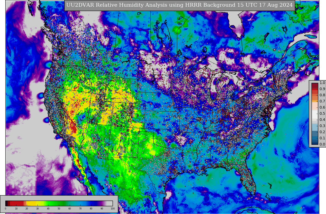
Task: Pick the black band at the humidity colorbar's 0 end
Action: (x=6, y=203)
